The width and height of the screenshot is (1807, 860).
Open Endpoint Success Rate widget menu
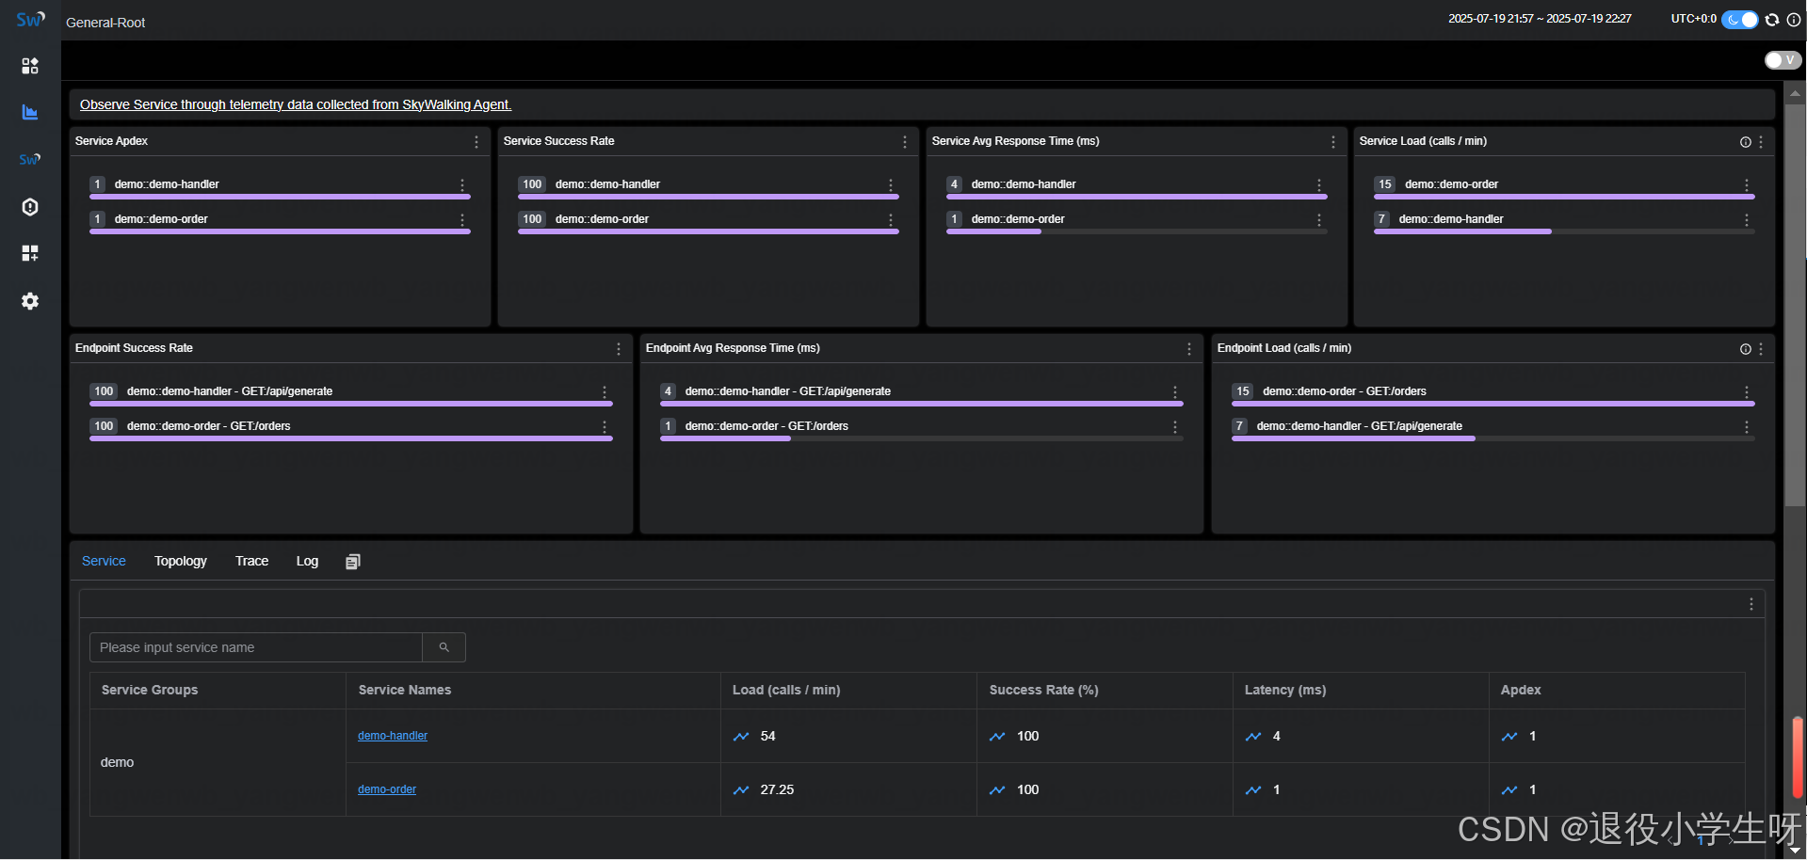click(619, 349)
